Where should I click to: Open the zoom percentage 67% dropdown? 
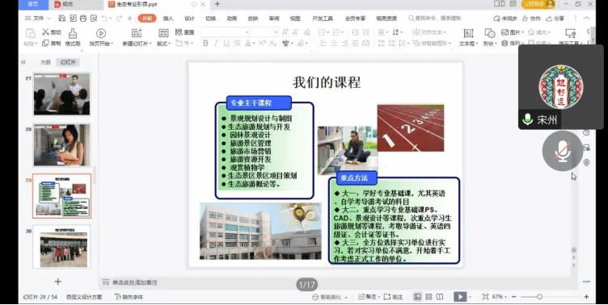[500, 297]
